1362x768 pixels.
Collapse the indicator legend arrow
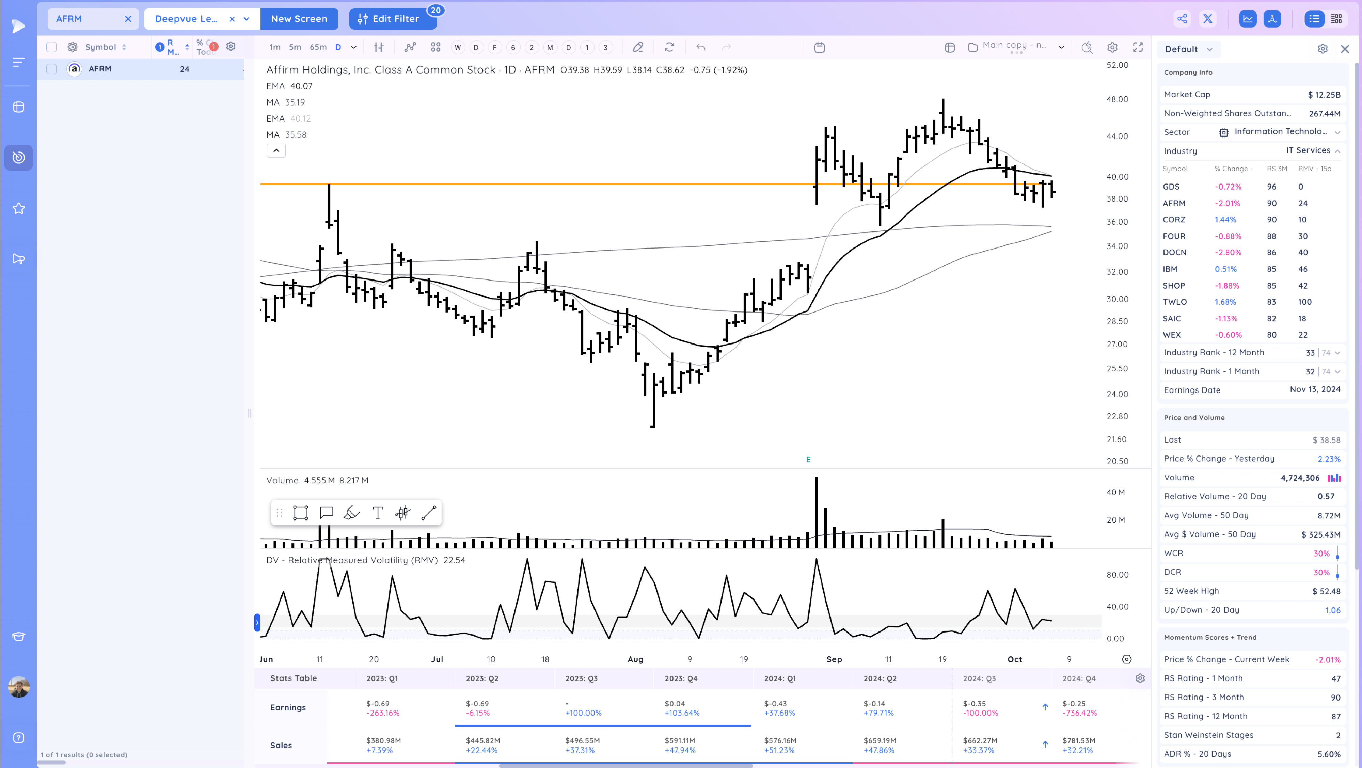pos(276,151)
